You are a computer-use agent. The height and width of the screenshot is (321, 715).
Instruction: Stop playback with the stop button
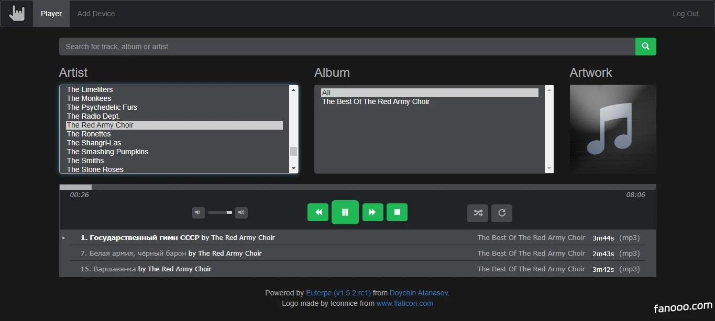pyautogui.click(x=397, y=212)
